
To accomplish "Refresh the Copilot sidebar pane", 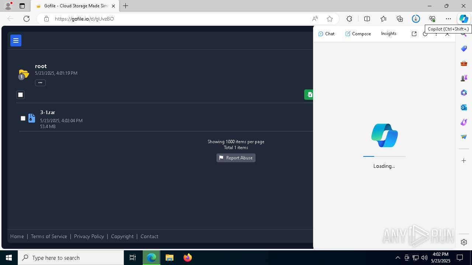I will pyautogui.click(x=425, y=34).
